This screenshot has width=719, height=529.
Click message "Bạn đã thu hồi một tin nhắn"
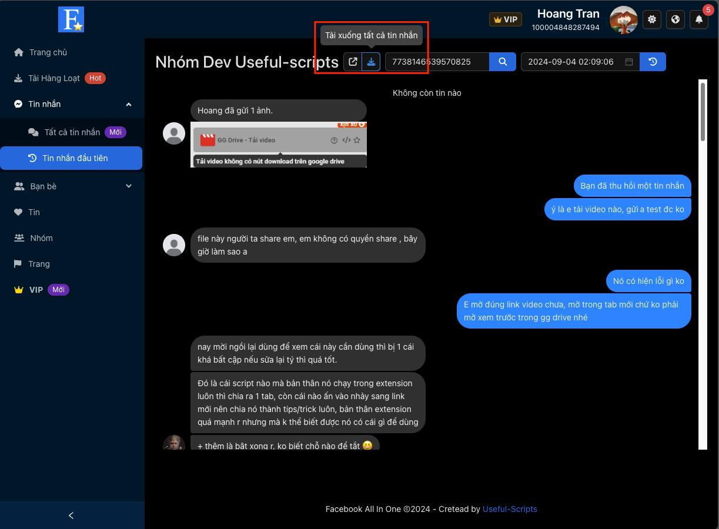tap(632, 186)
